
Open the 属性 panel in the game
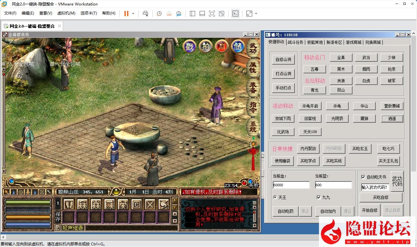click(x=253, y=68)
